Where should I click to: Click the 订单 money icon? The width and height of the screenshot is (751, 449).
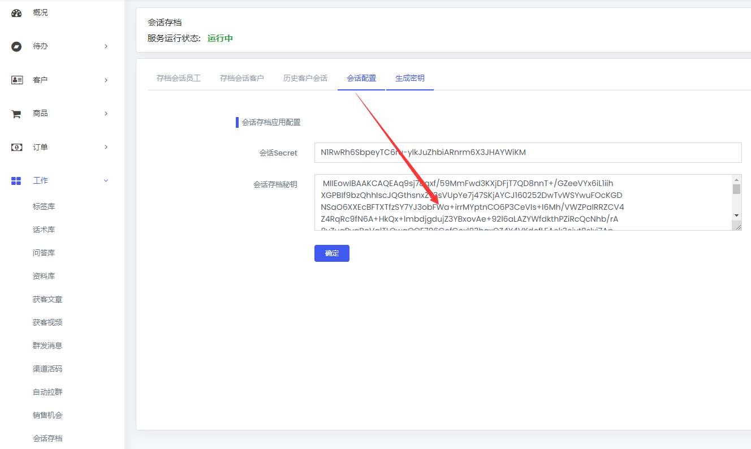(x=16, y=148)
